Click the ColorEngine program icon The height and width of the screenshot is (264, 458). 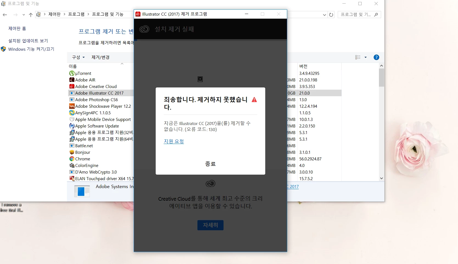72,165
